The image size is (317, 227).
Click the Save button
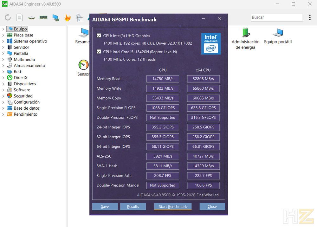105,207
